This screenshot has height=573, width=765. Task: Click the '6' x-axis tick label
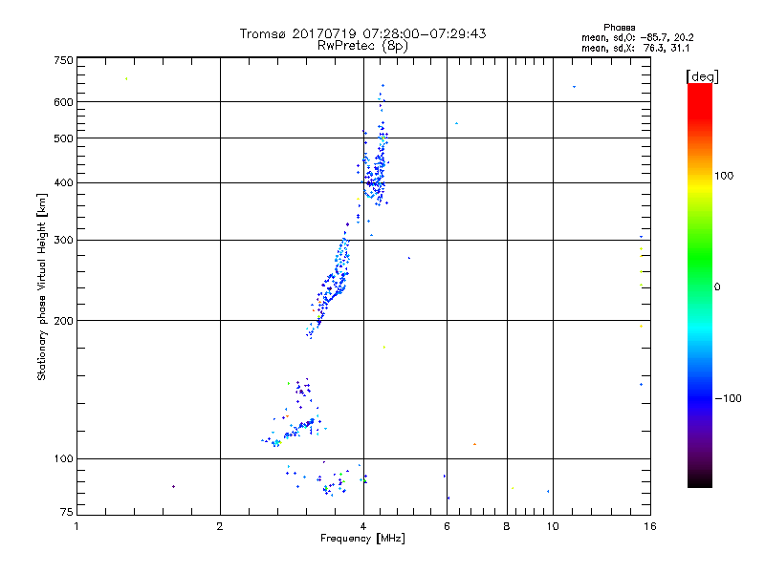(447, 526)
